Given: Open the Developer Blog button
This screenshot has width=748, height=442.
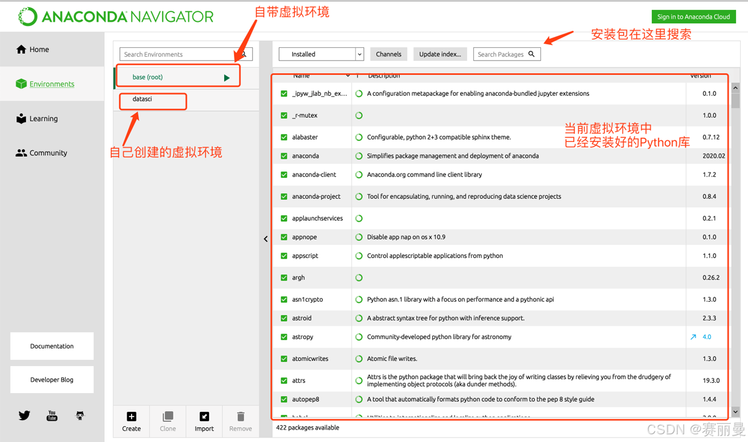Looking at the screenshot, I should tap(52, 380).
